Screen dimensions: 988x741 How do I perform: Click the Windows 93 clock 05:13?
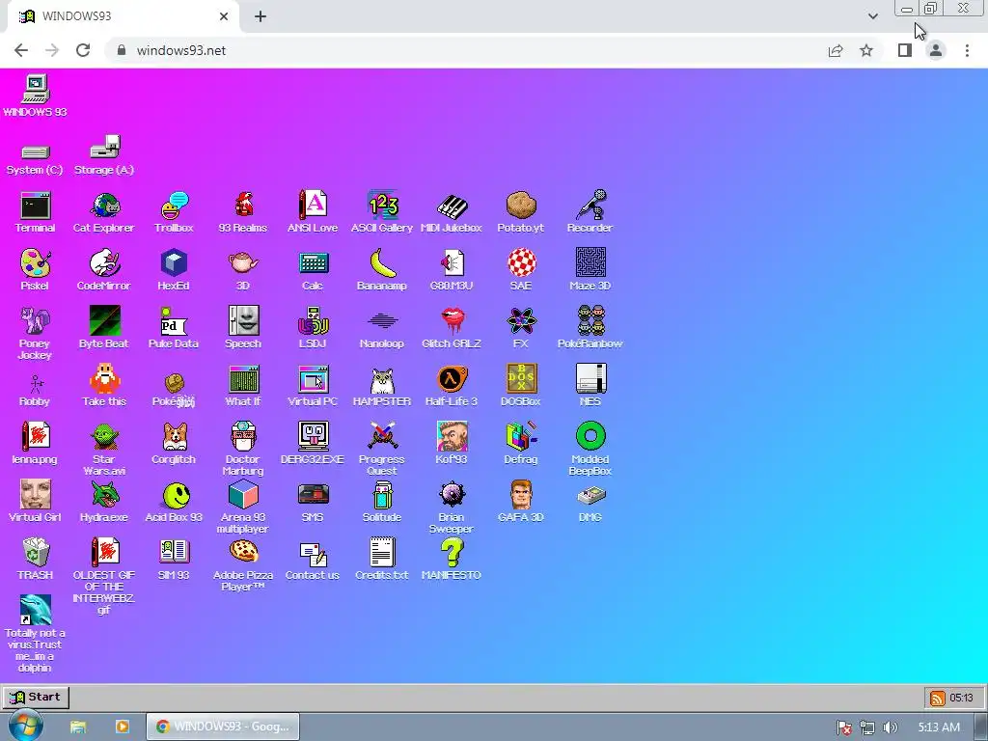tap(962, 698)
